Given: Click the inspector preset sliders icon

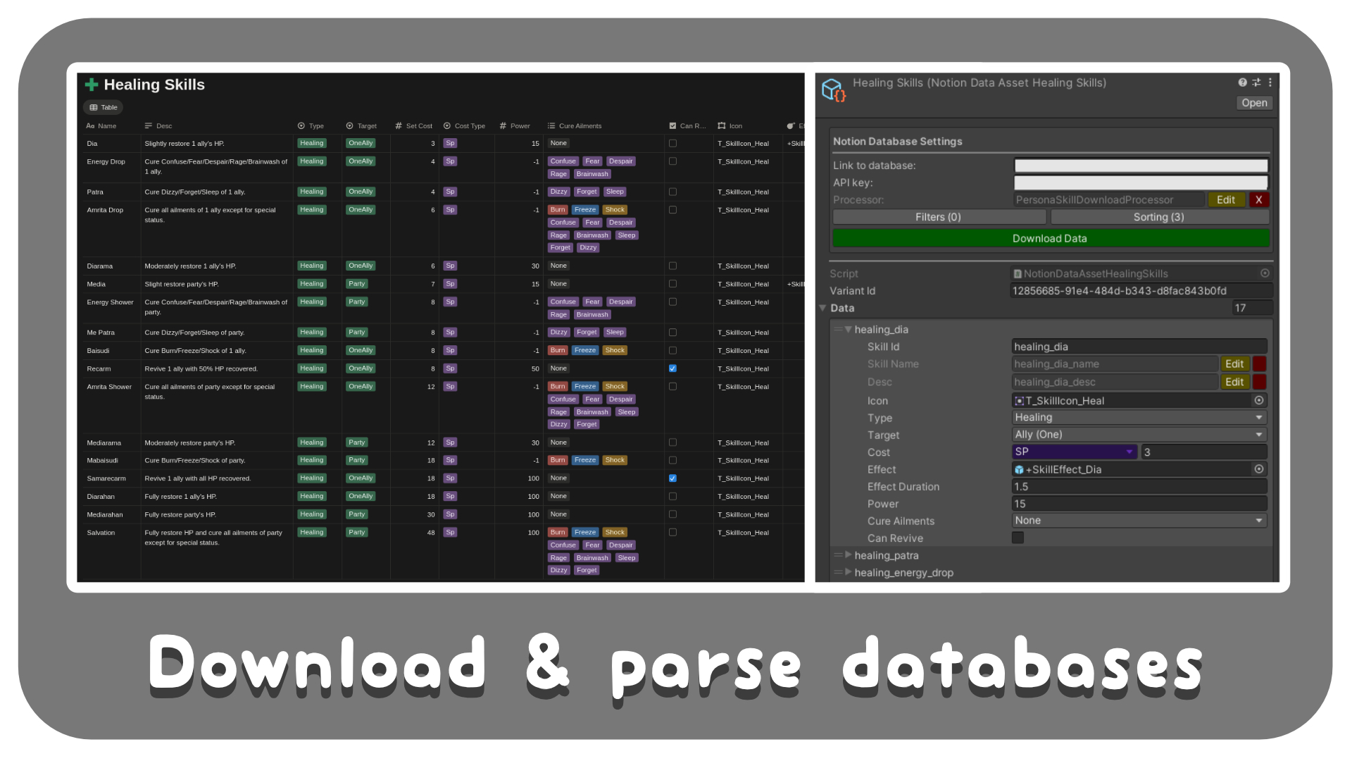Looking at the screenshot, I should pos(1256,82).
